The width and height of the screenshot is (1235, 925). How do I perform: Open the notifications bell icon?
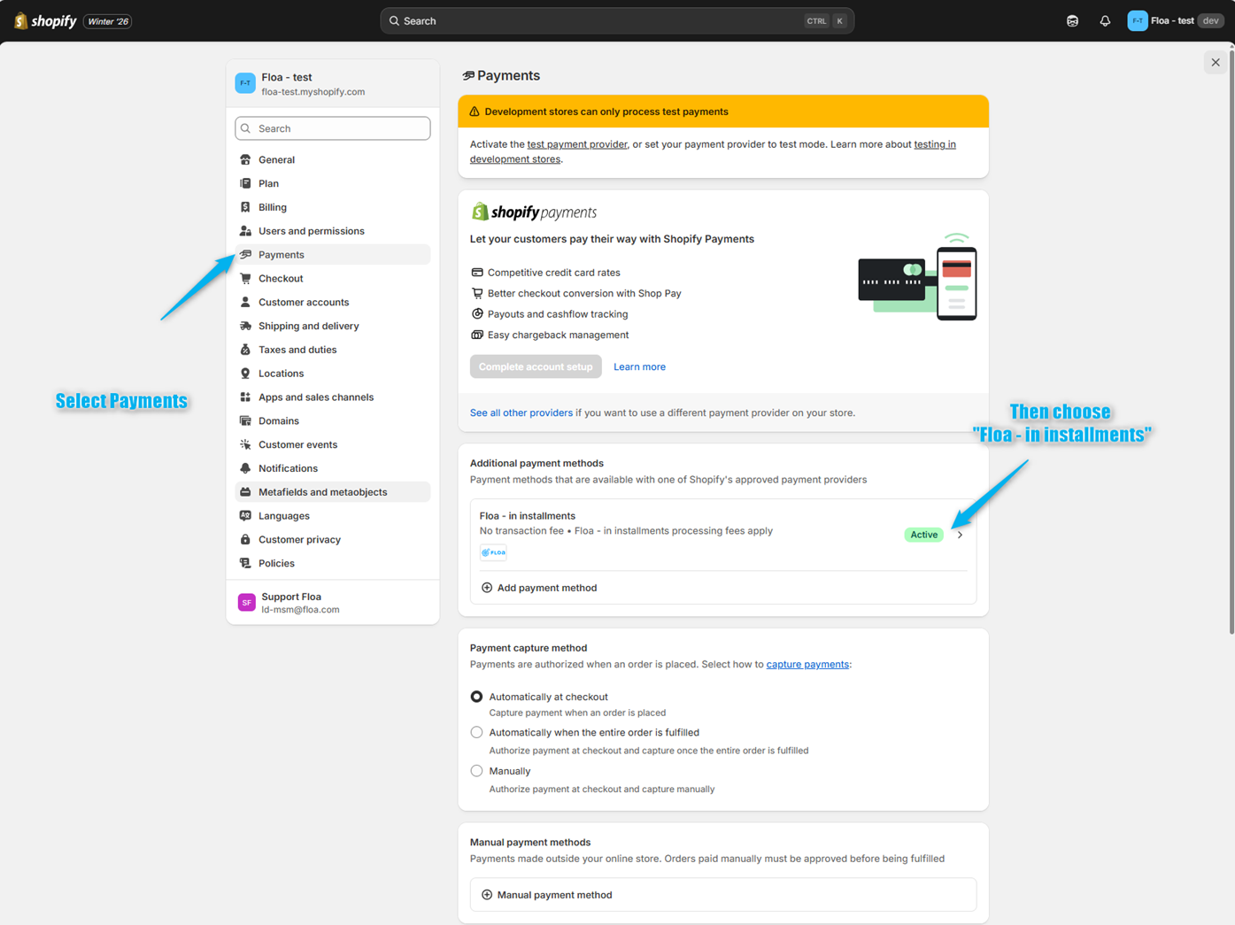pos(1105,20)
